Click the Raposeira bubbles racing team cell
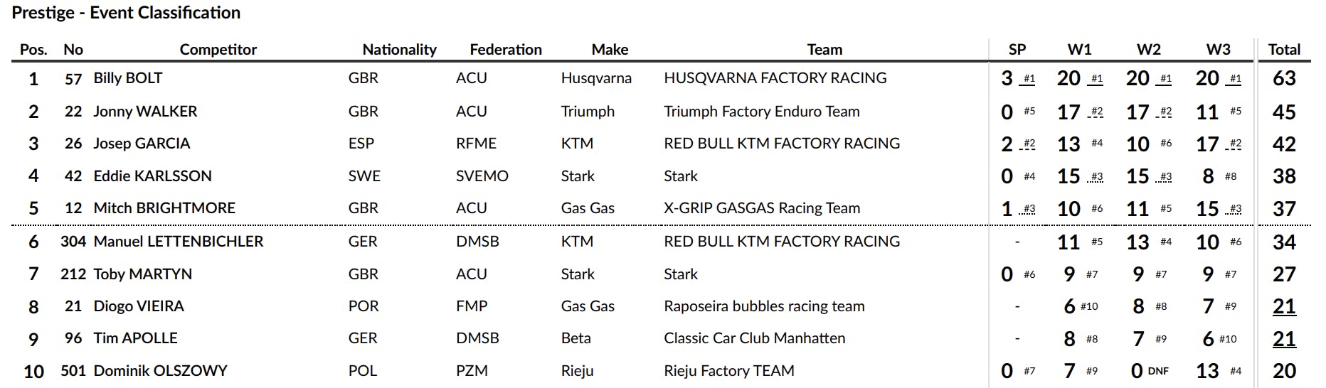The height and width of the screenshot is (388, 1326). [764, 306]
